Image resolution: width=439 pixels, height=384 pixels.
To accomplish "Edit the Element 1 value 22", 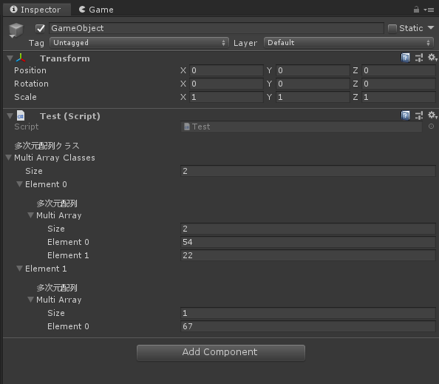I will click(308, 255).
